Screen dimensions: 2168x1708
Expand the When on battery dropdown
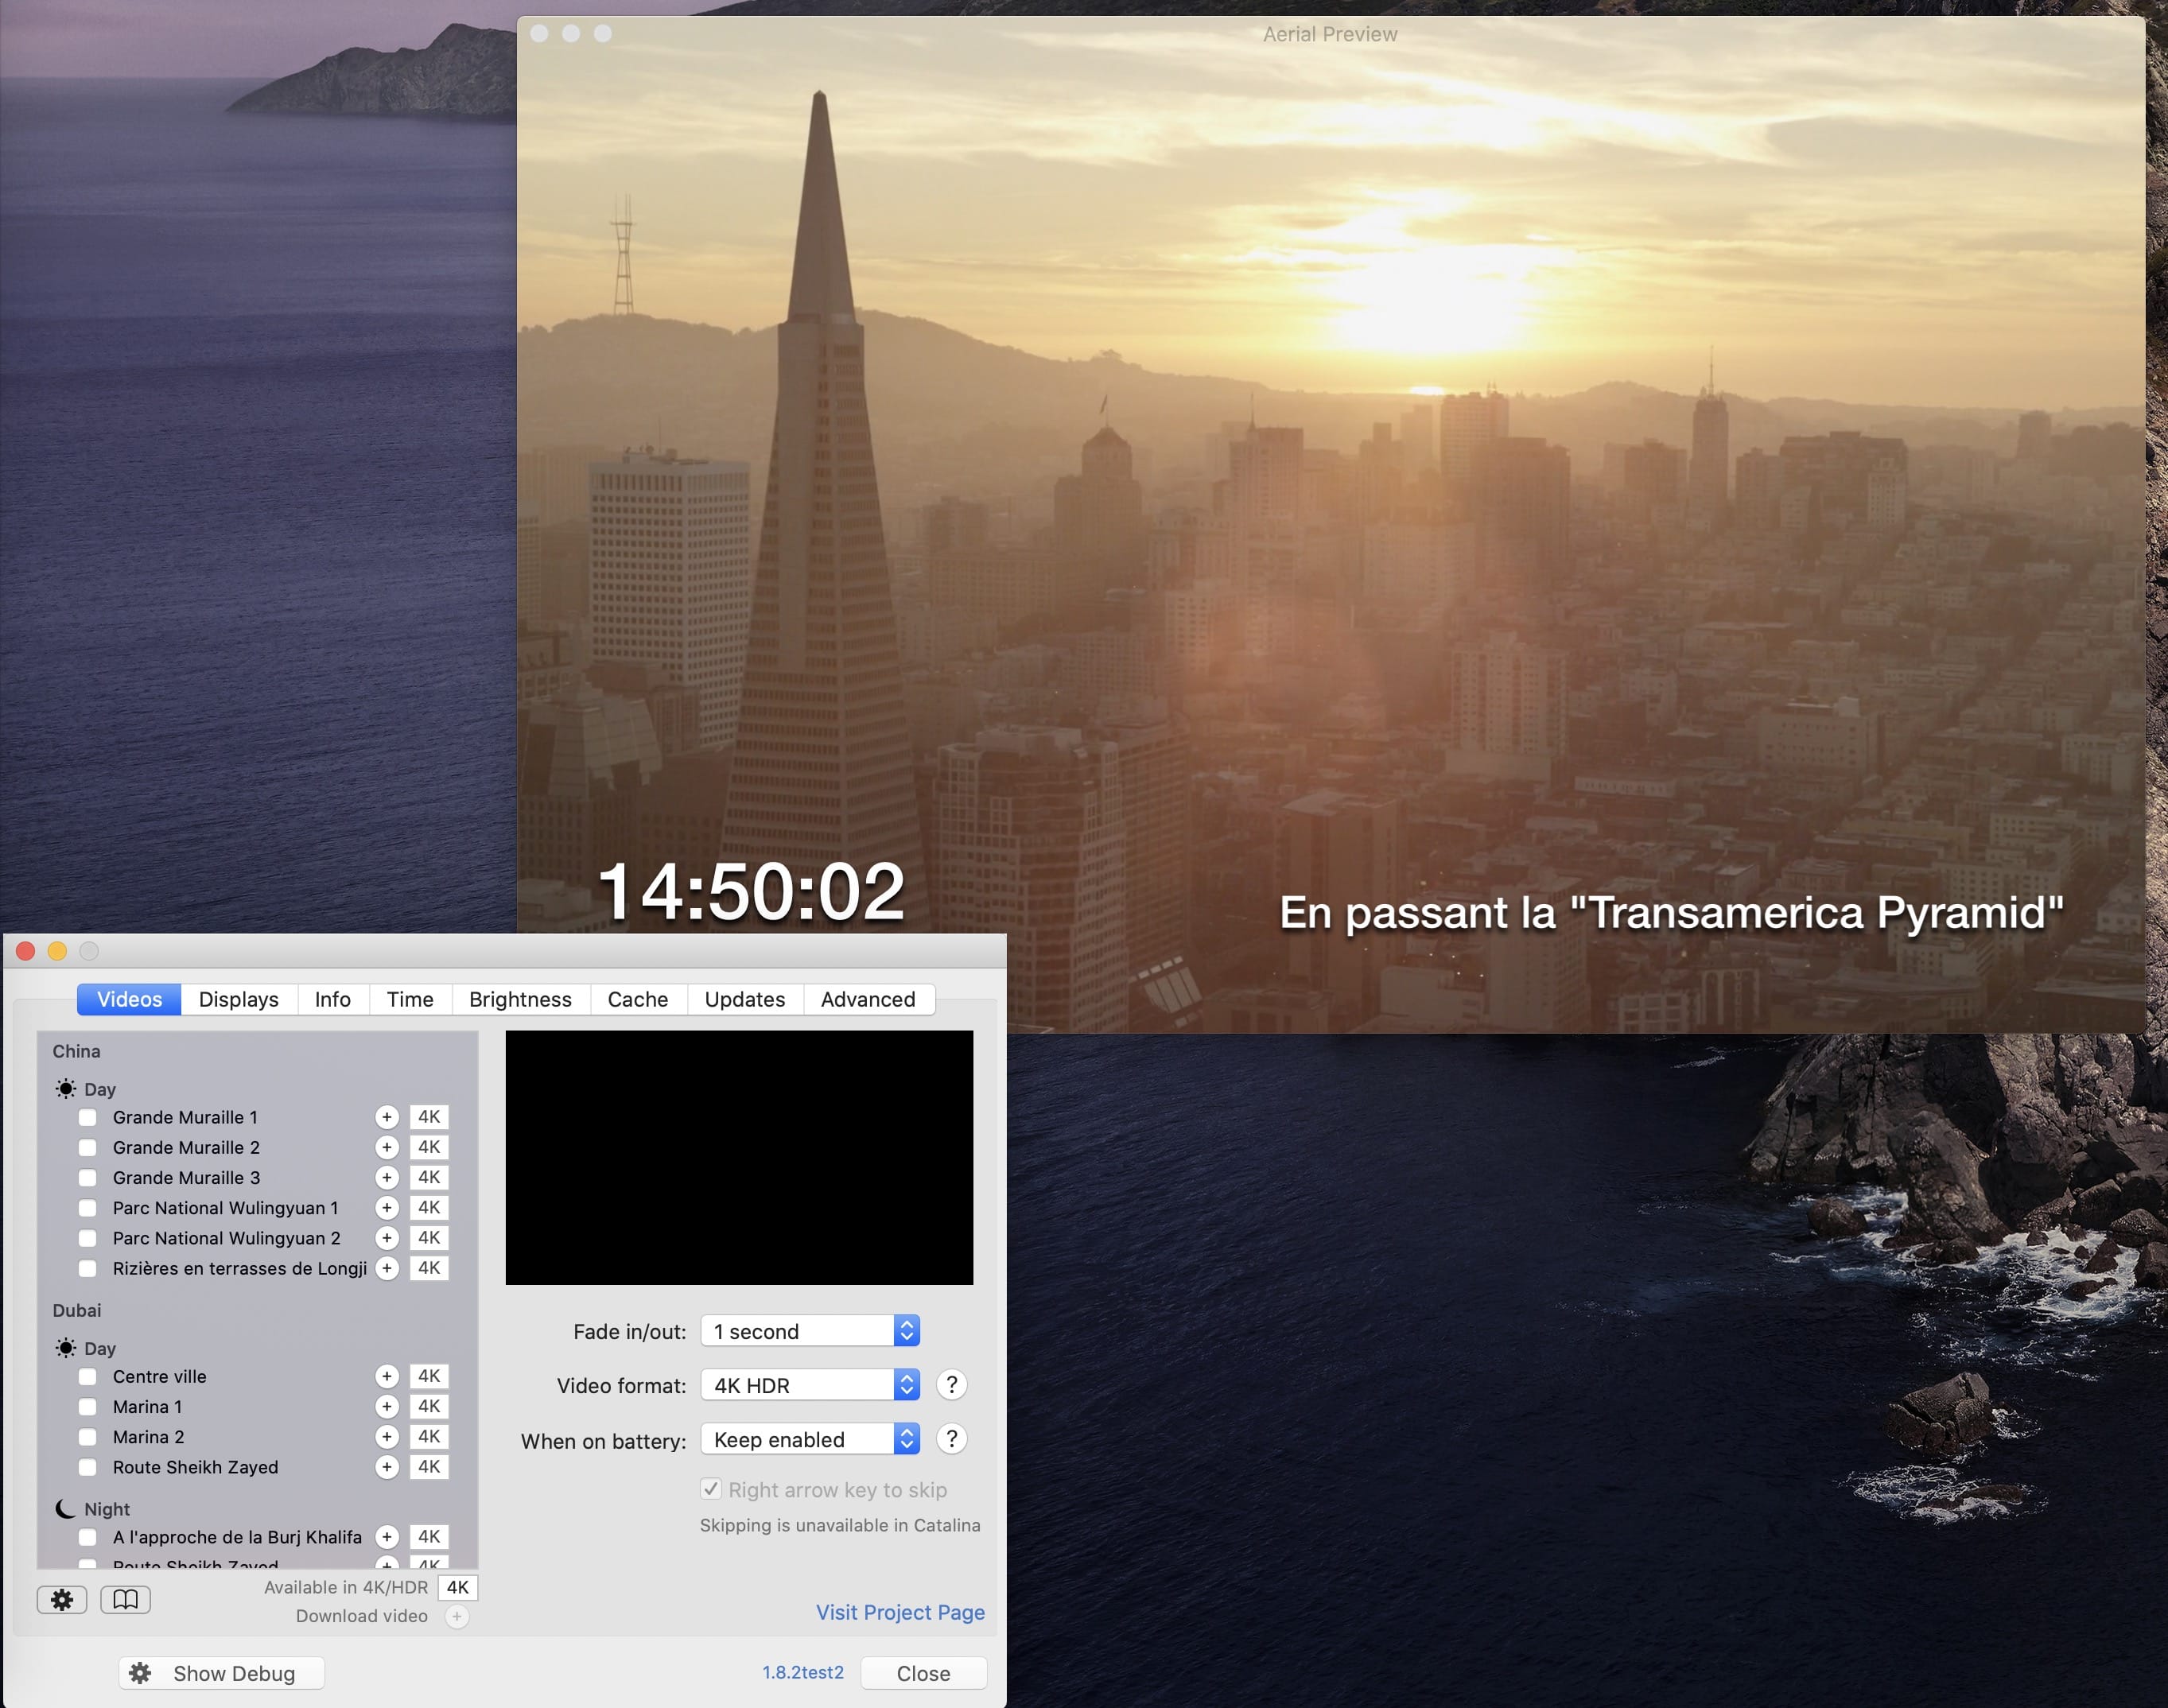pyautogui.click(x=810, y=1439)
